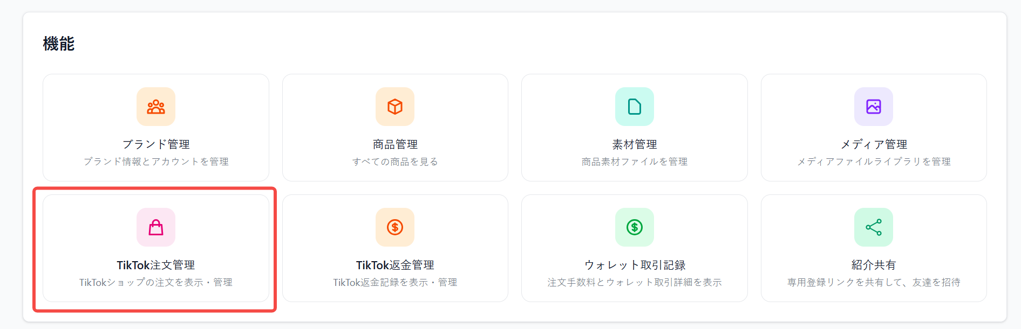
Task: Select the 紹介共有 title text
Action: tap(874, 265)
